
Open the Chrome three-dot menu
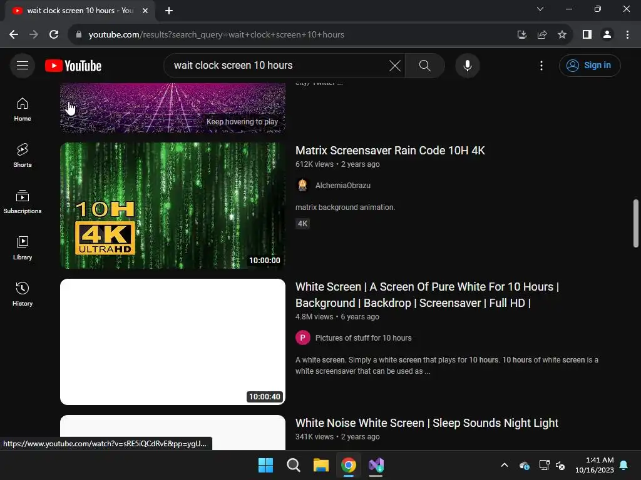(x=627, y=35)
